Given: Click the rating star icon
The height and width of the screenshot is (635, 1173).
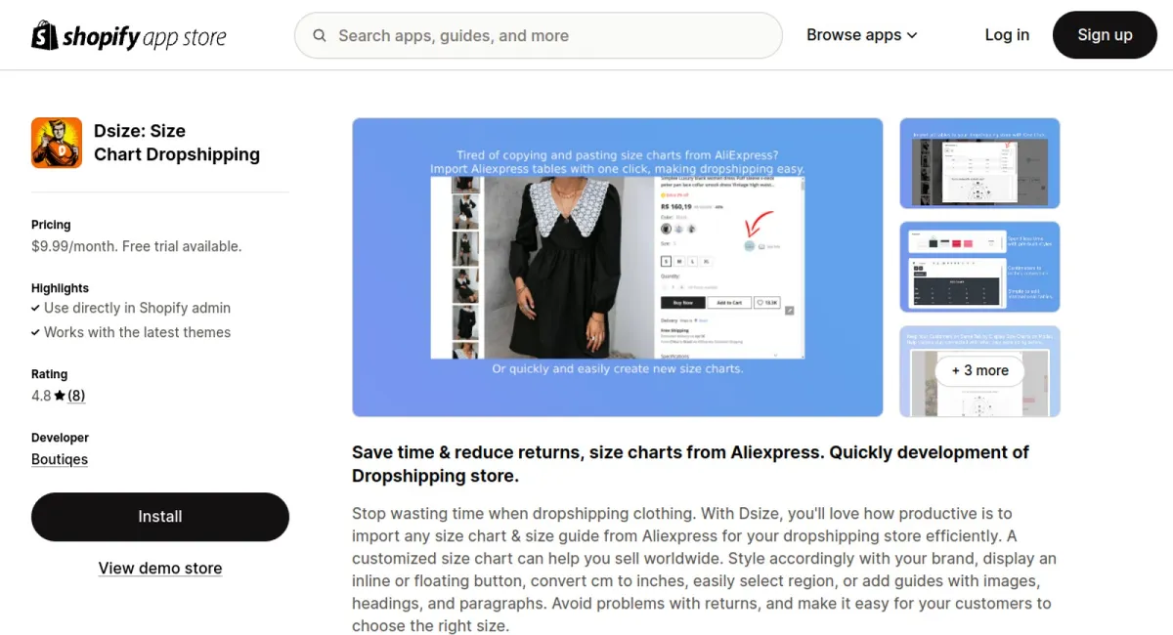Looking at the screenshot, I should [60, 397].
